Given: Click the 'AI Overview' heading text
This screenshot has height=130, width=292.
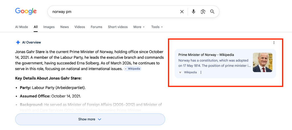Looking at the screenshot, I should tap(31, 43).
